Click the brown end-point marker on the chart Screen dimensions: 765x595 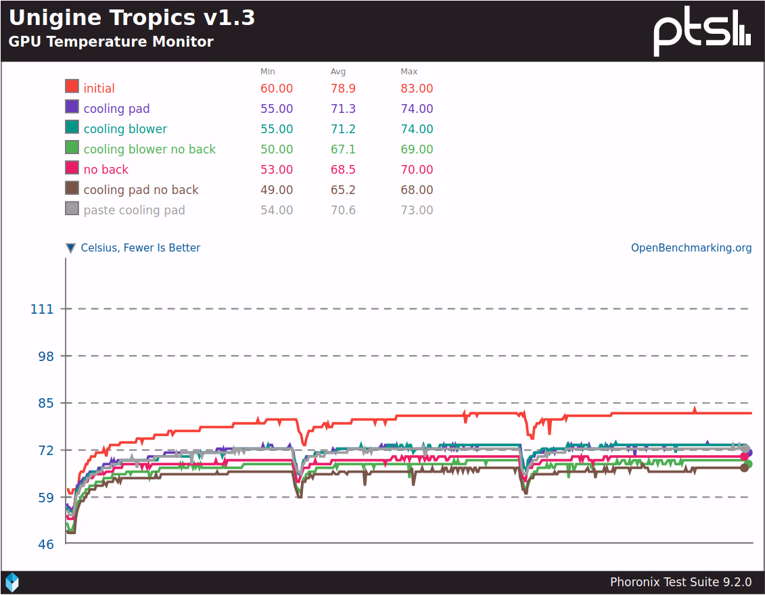pos(744,467)
